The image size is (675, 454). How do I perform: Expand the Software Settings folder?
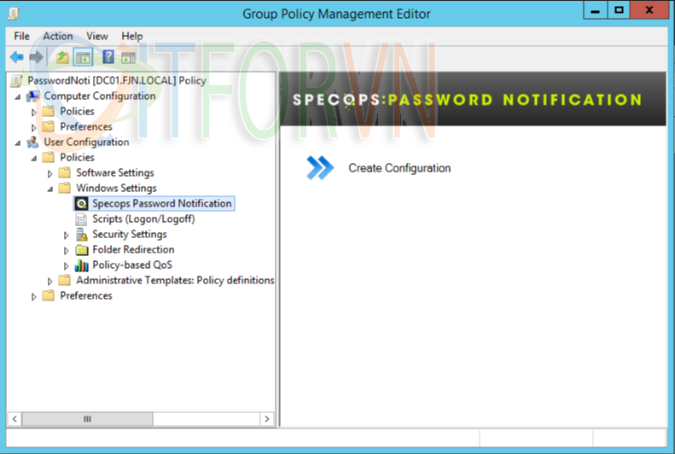pyautogui.click(x=50, y=173)
